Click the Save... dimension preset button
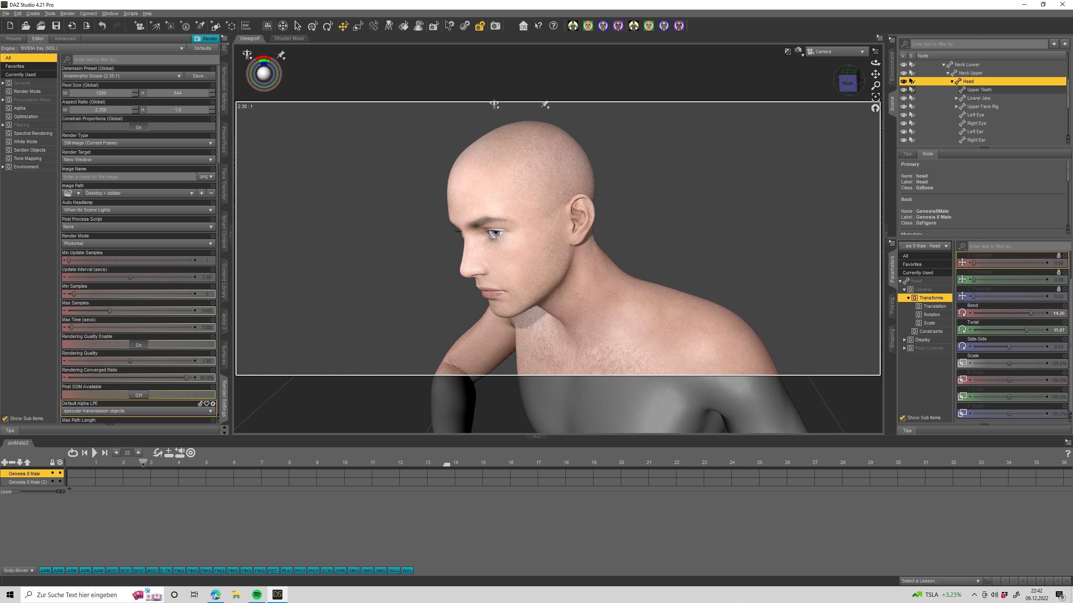This screenshot has height=603, width=1073. pyautogui.click(x=200, y=76)
